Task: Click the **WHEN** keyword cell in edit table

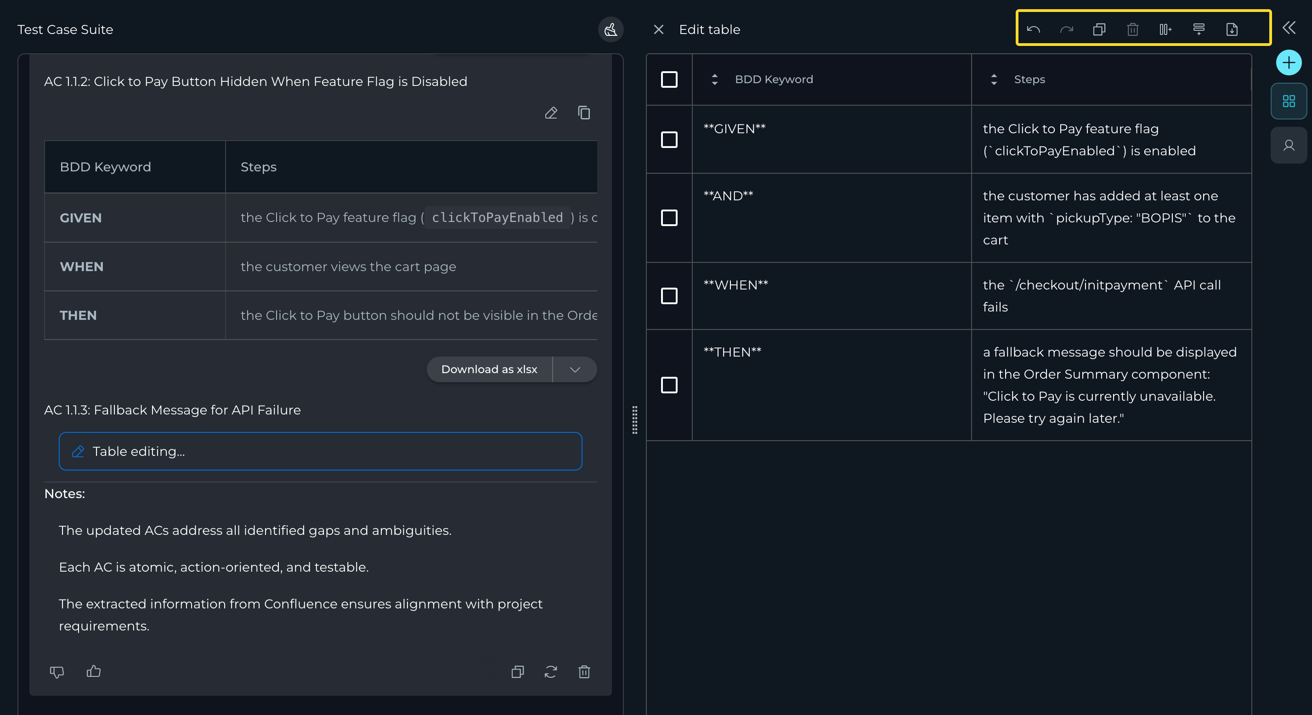Action: (x=831, y=295)
